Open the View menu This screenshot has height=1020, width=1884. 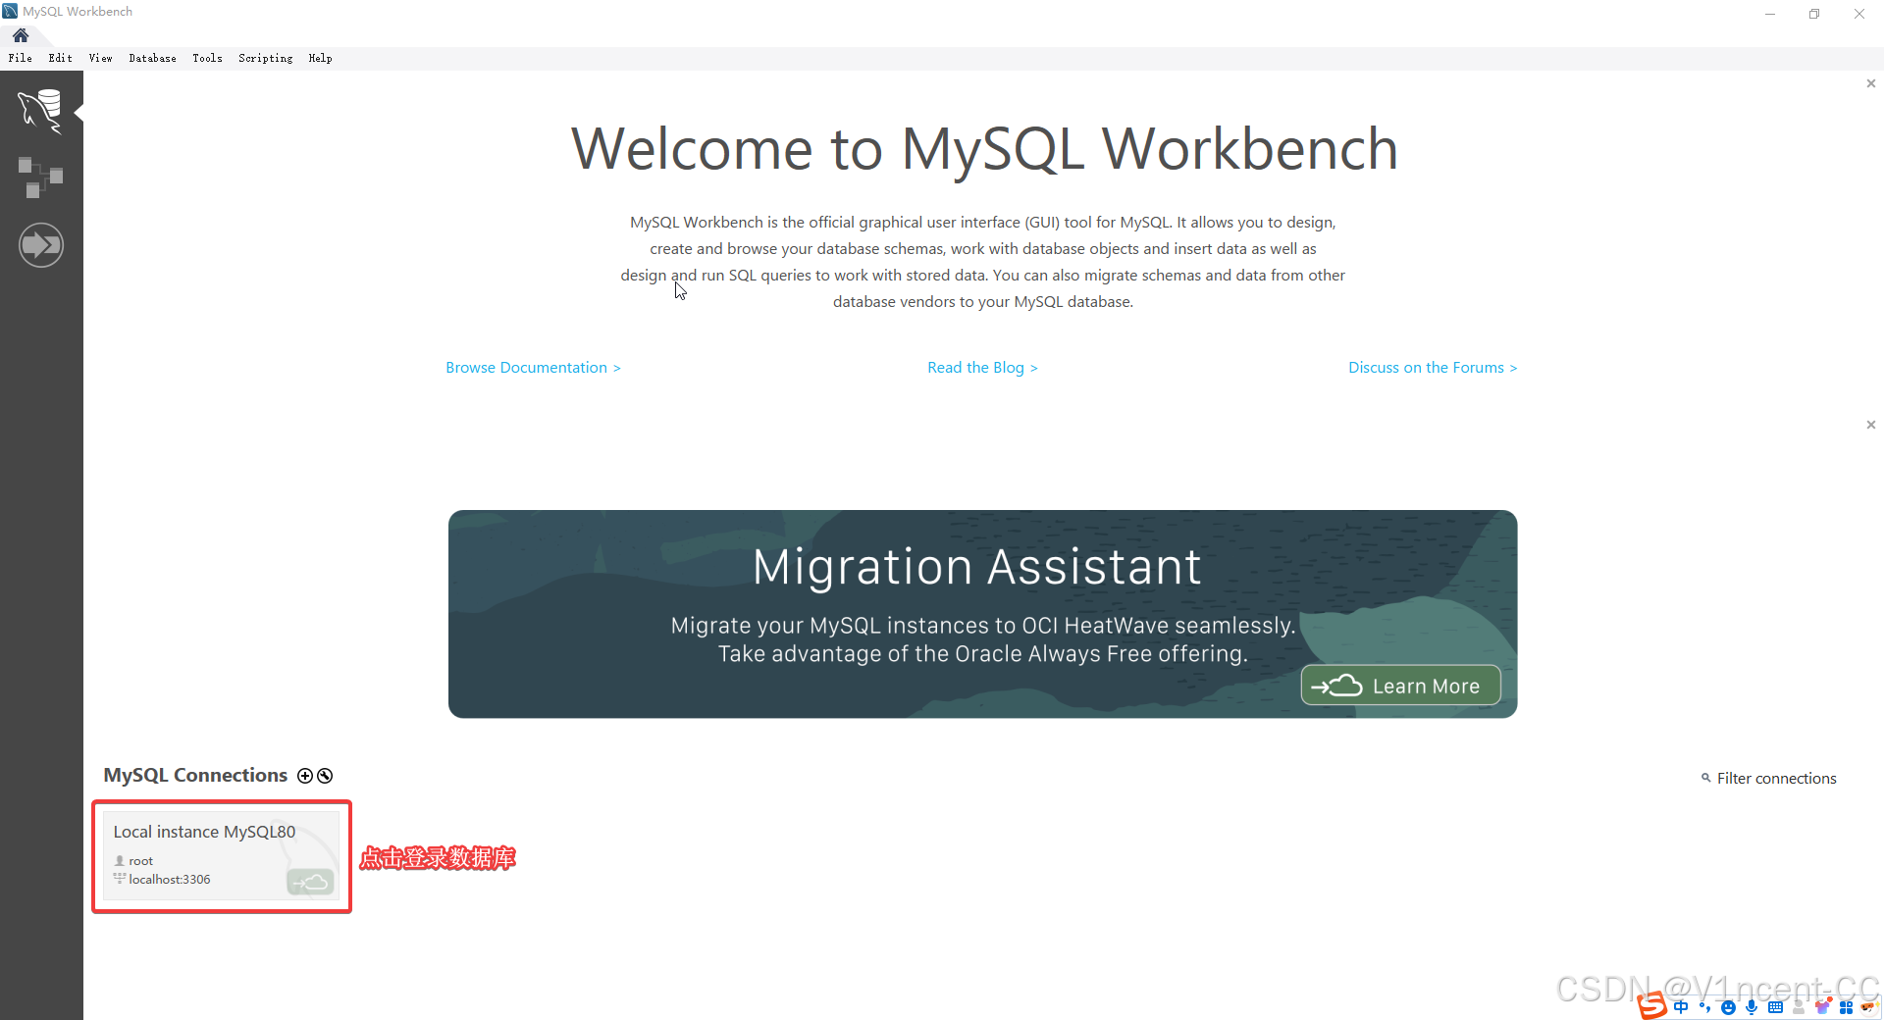(100, 58)
